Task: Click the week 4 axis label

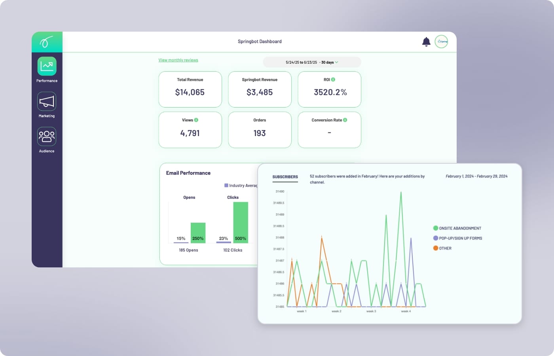Action: (406, 311)
